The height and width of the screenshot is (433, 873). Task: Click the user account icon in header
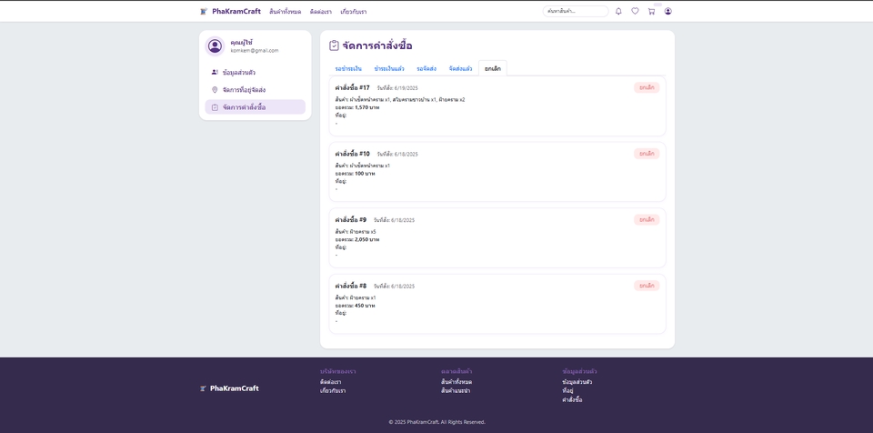[667, 11]
